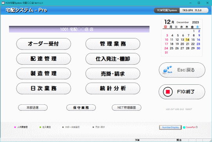This screenshot has width=212, height=142.
Task: Click the 照会 status bar cell
Action: [182, 140]
